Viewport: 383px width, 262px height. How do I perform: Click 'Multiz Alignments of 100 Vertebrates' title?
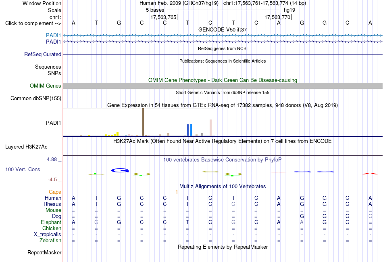[x=223, y=187]
